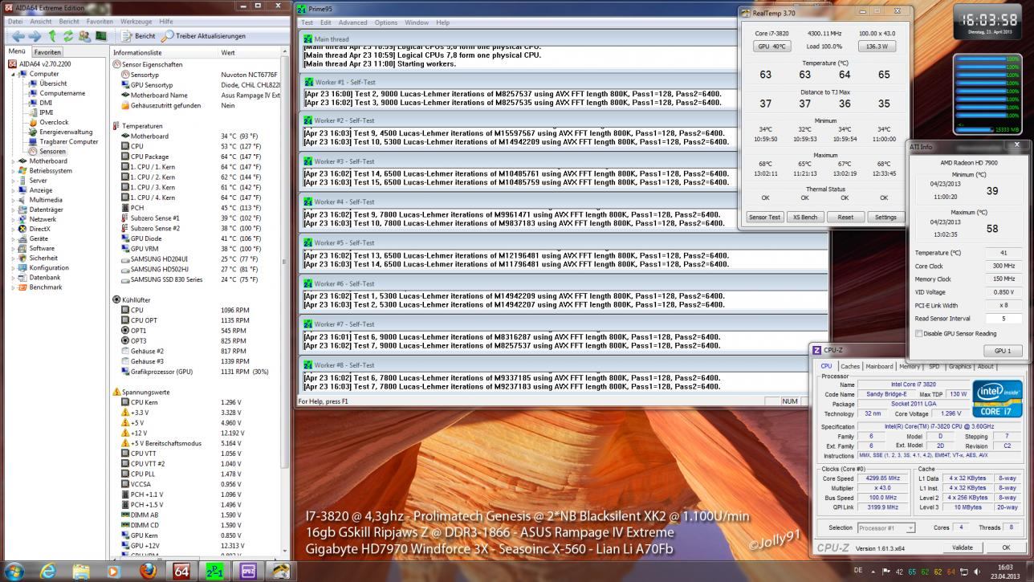Image resolution: width=1034 pixels, height=582 pixels.
Task: Select the Sicherheit tree item
Action: (43, 258)
